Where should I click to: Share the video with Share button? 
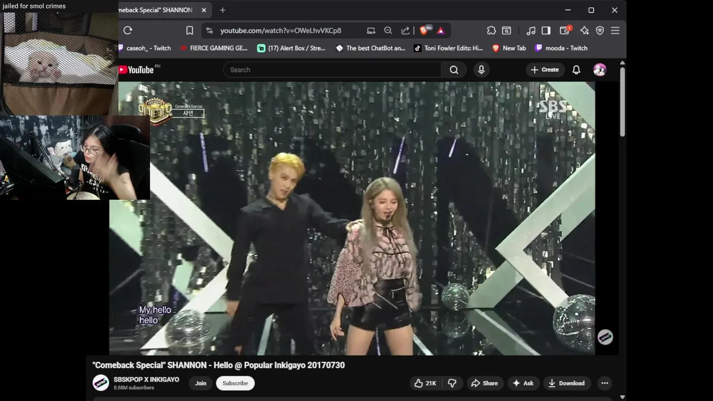(x=485, y=383)
